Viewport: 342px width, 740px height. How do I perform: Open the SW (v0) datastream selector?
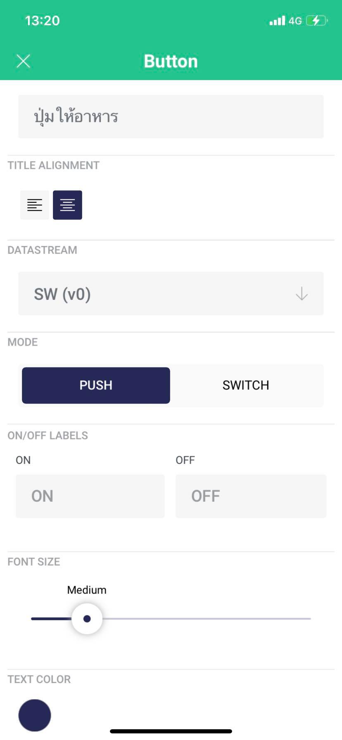pyautogui.click(x=165, y=294)
